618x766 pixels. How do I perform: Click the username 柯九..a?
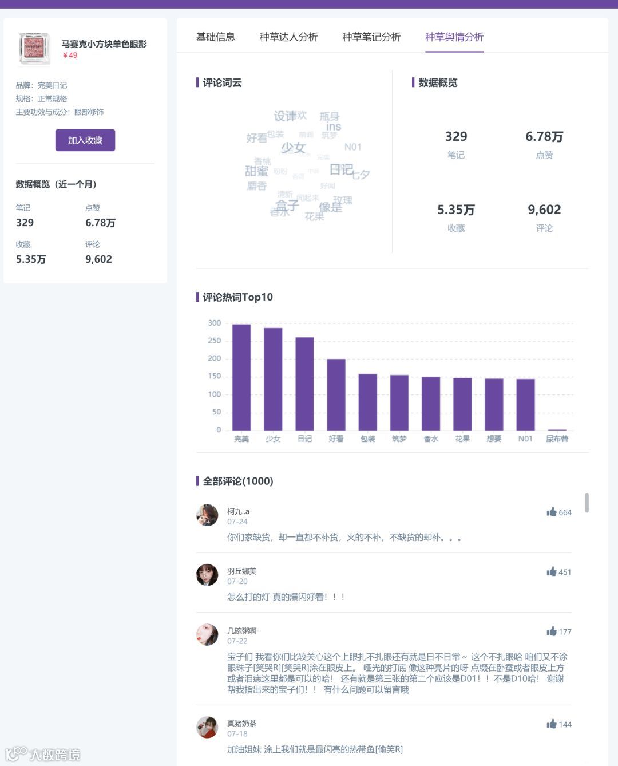click(238, 511)
